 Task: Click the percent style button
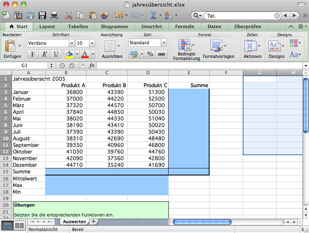[150, 54]
